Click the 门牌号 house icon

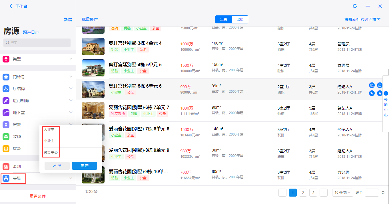pyautogui.click(x=6, y=77)
